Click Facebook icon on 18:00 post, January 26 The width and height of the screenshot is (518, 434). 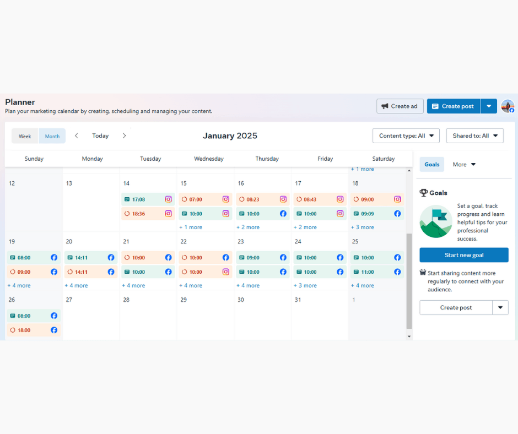point(54,330)
